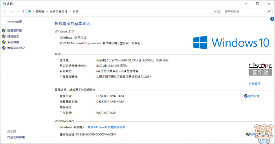Open the 支援資訊 link
Viewport: 275px width, 144px height.
(254, 83)
